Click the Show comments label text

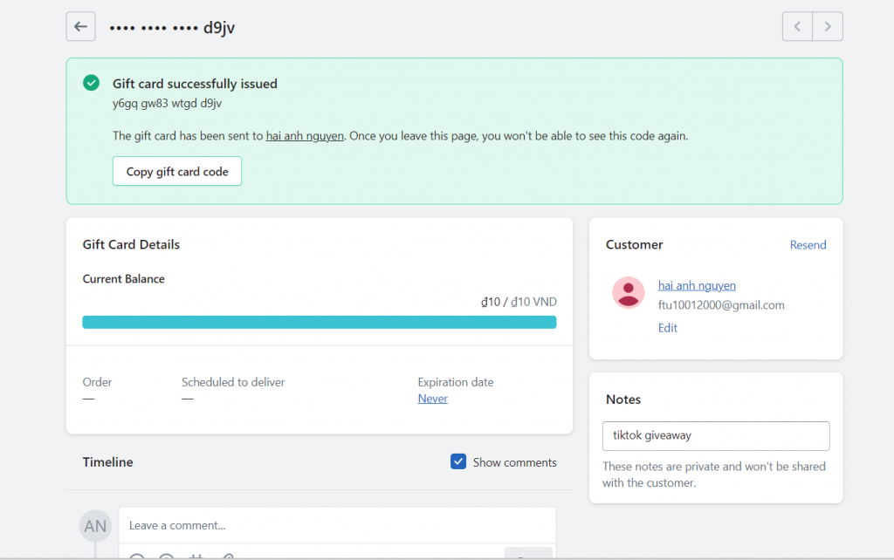[x=514, y=462]
